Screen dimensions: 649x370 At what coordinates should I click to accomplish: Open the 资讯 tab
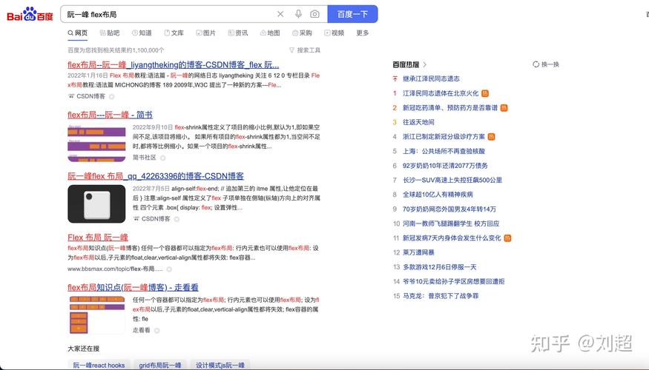point(238,33)
